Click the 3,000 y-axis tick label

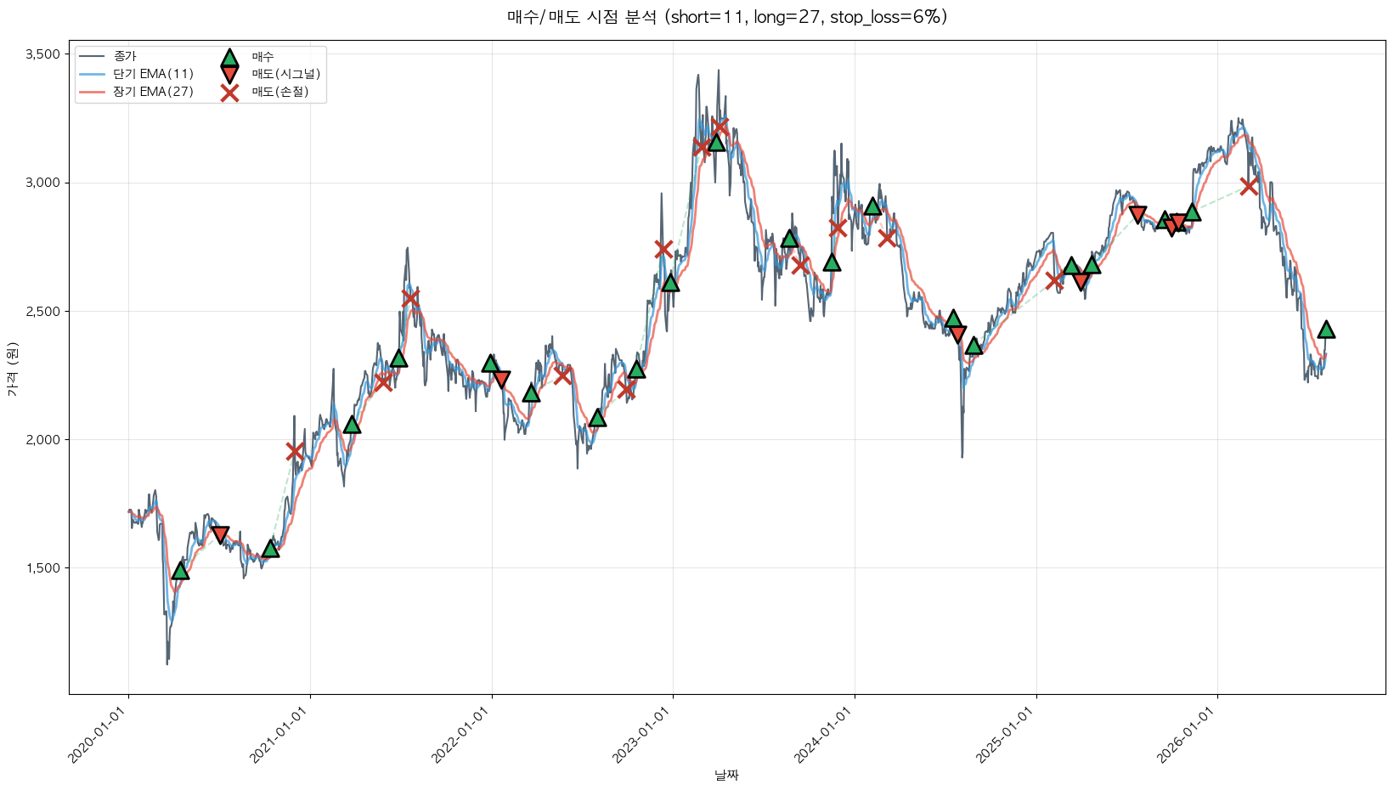43,183
